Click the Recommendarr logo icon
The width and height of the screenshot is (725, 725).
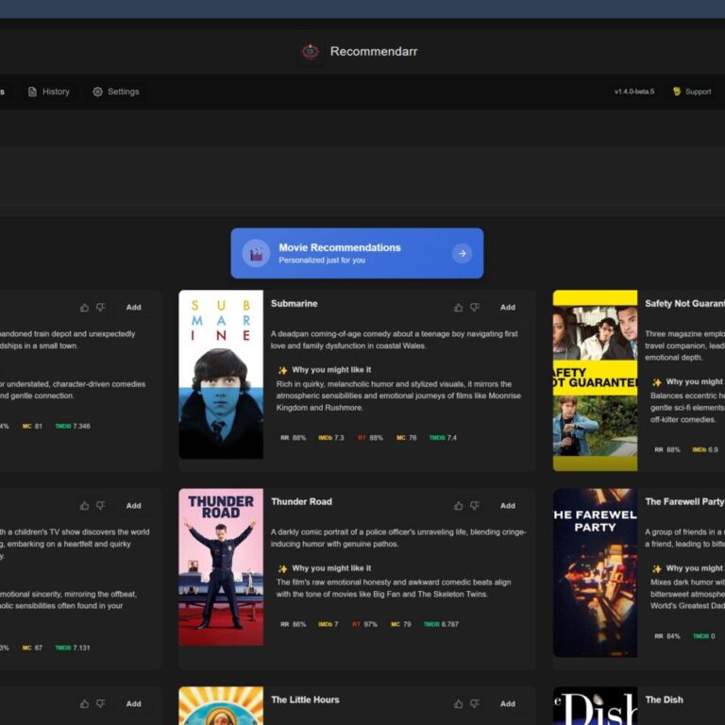[x=311, y=51]
